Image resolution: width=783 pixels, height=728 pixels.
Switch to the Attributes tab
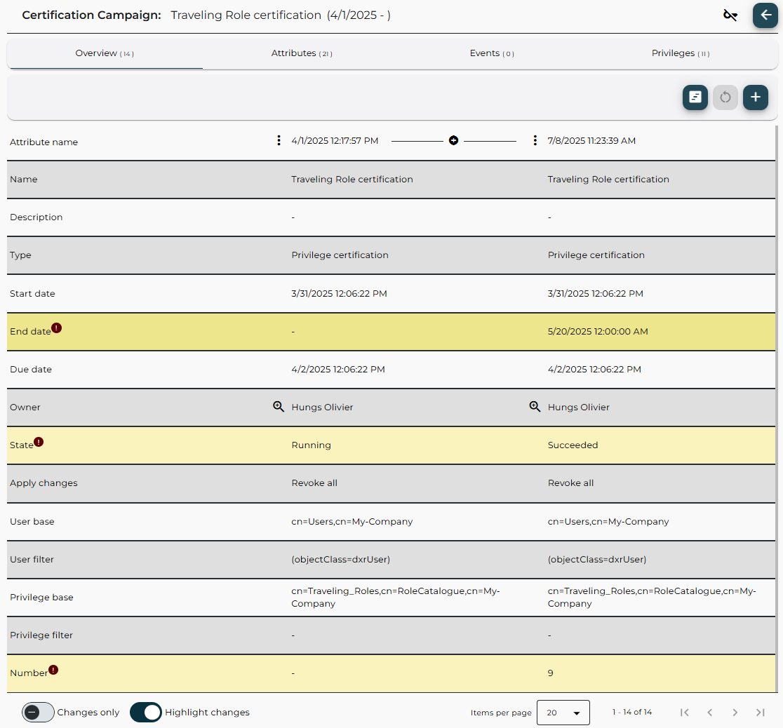pyautogui.click(x=301, y=53)
